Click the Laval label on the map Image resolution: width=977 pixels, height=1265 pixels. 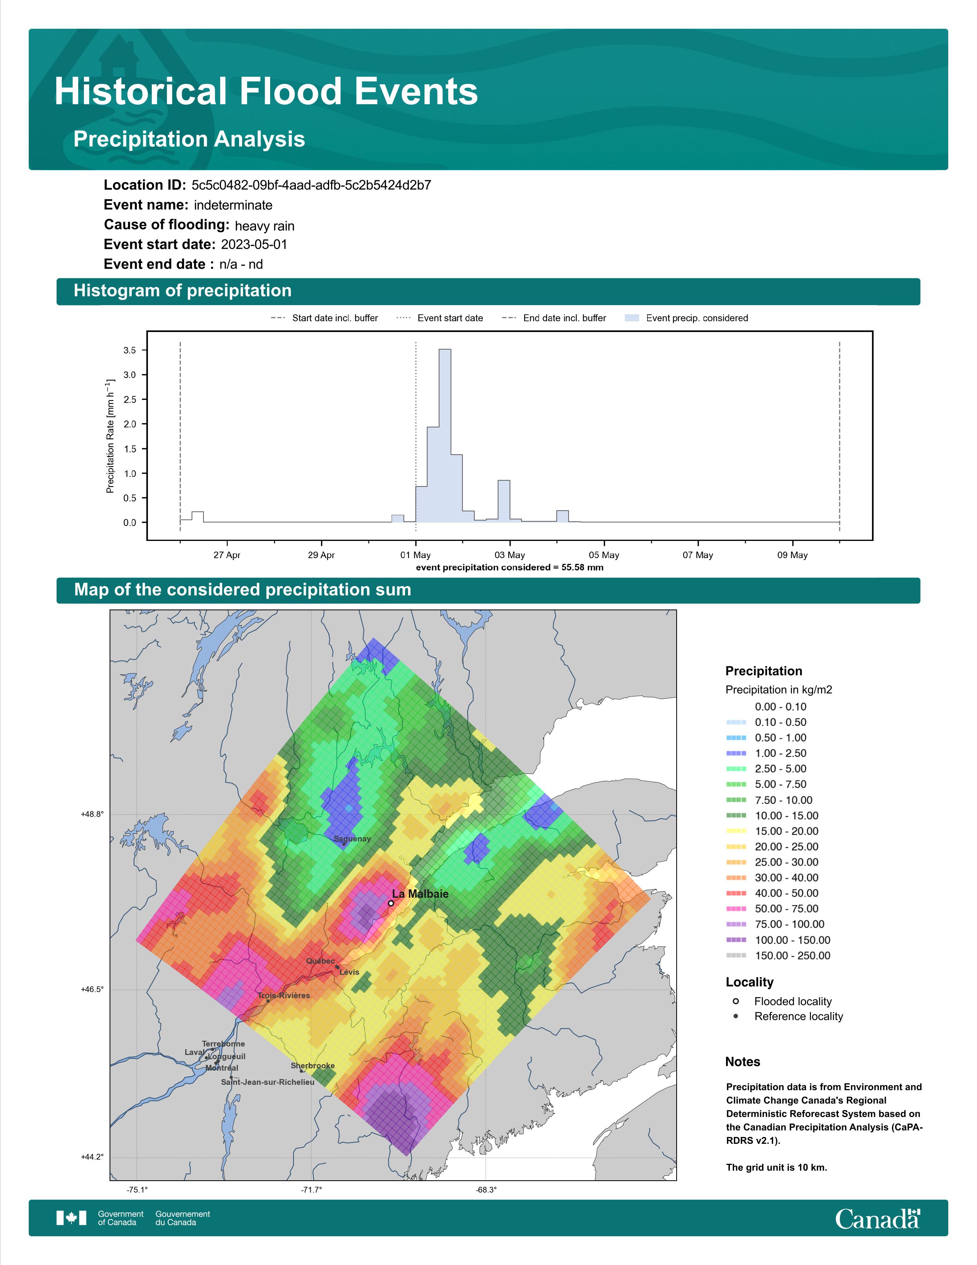(195, 1052)
